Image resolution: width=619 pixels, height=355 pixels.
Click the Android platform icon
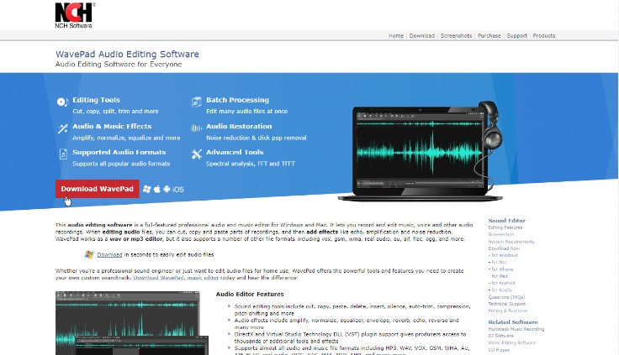[x=167, y=190]
